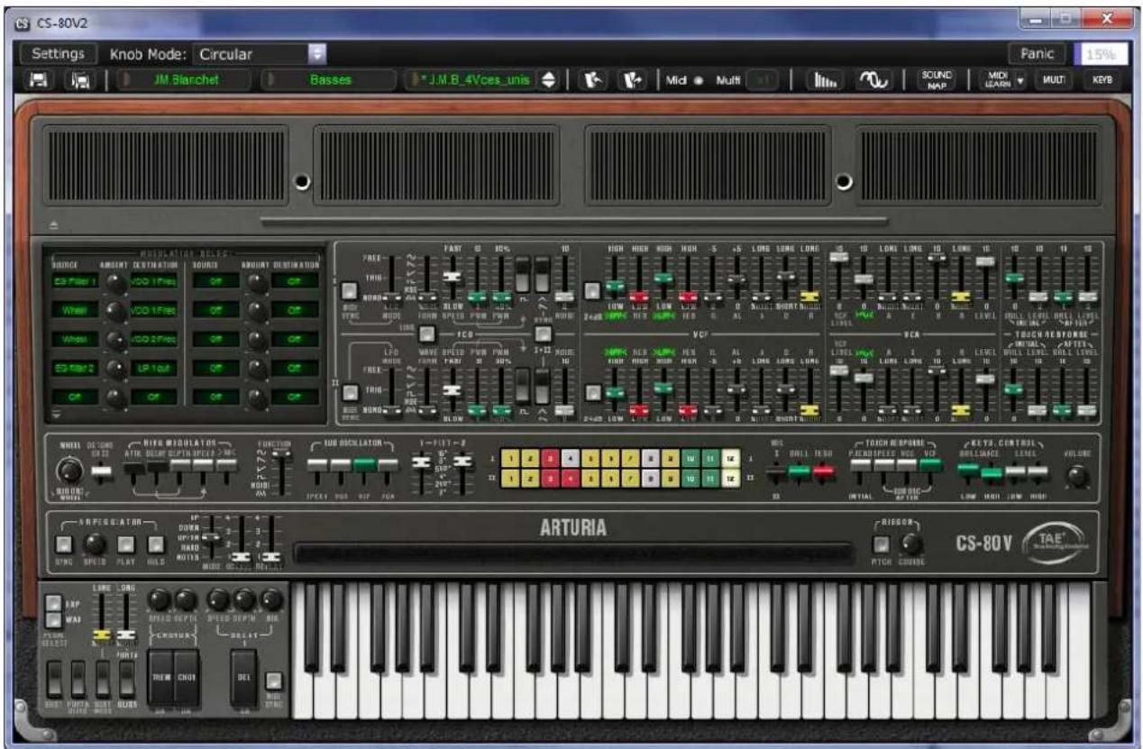Toggle the arpeggiator Sync button
This screenshot has width=1143, height=749.
63,543
